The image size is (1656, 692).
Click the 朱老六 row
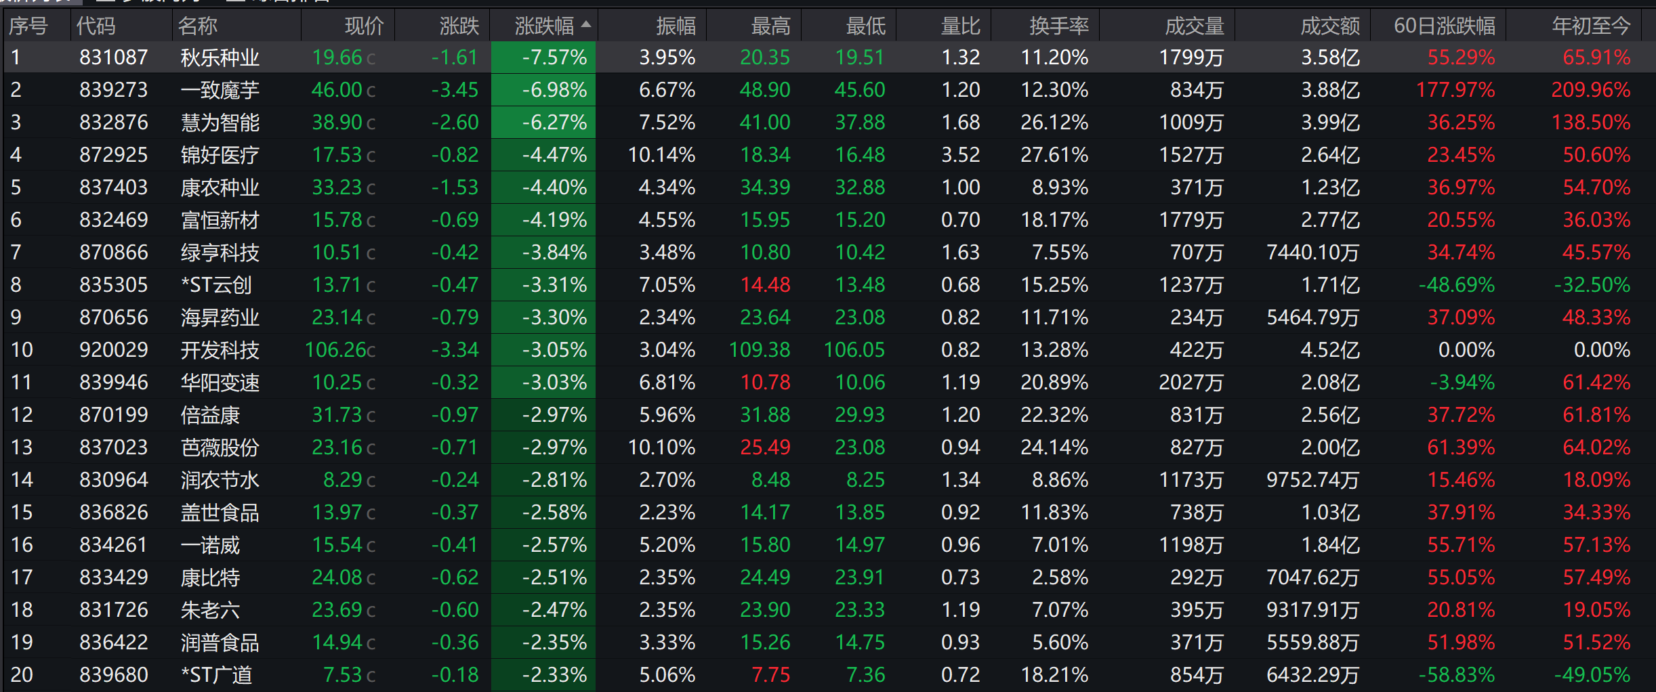828,610
